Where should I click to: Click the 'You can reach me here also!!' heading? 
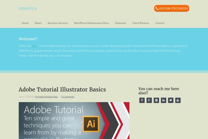[159, 91]
